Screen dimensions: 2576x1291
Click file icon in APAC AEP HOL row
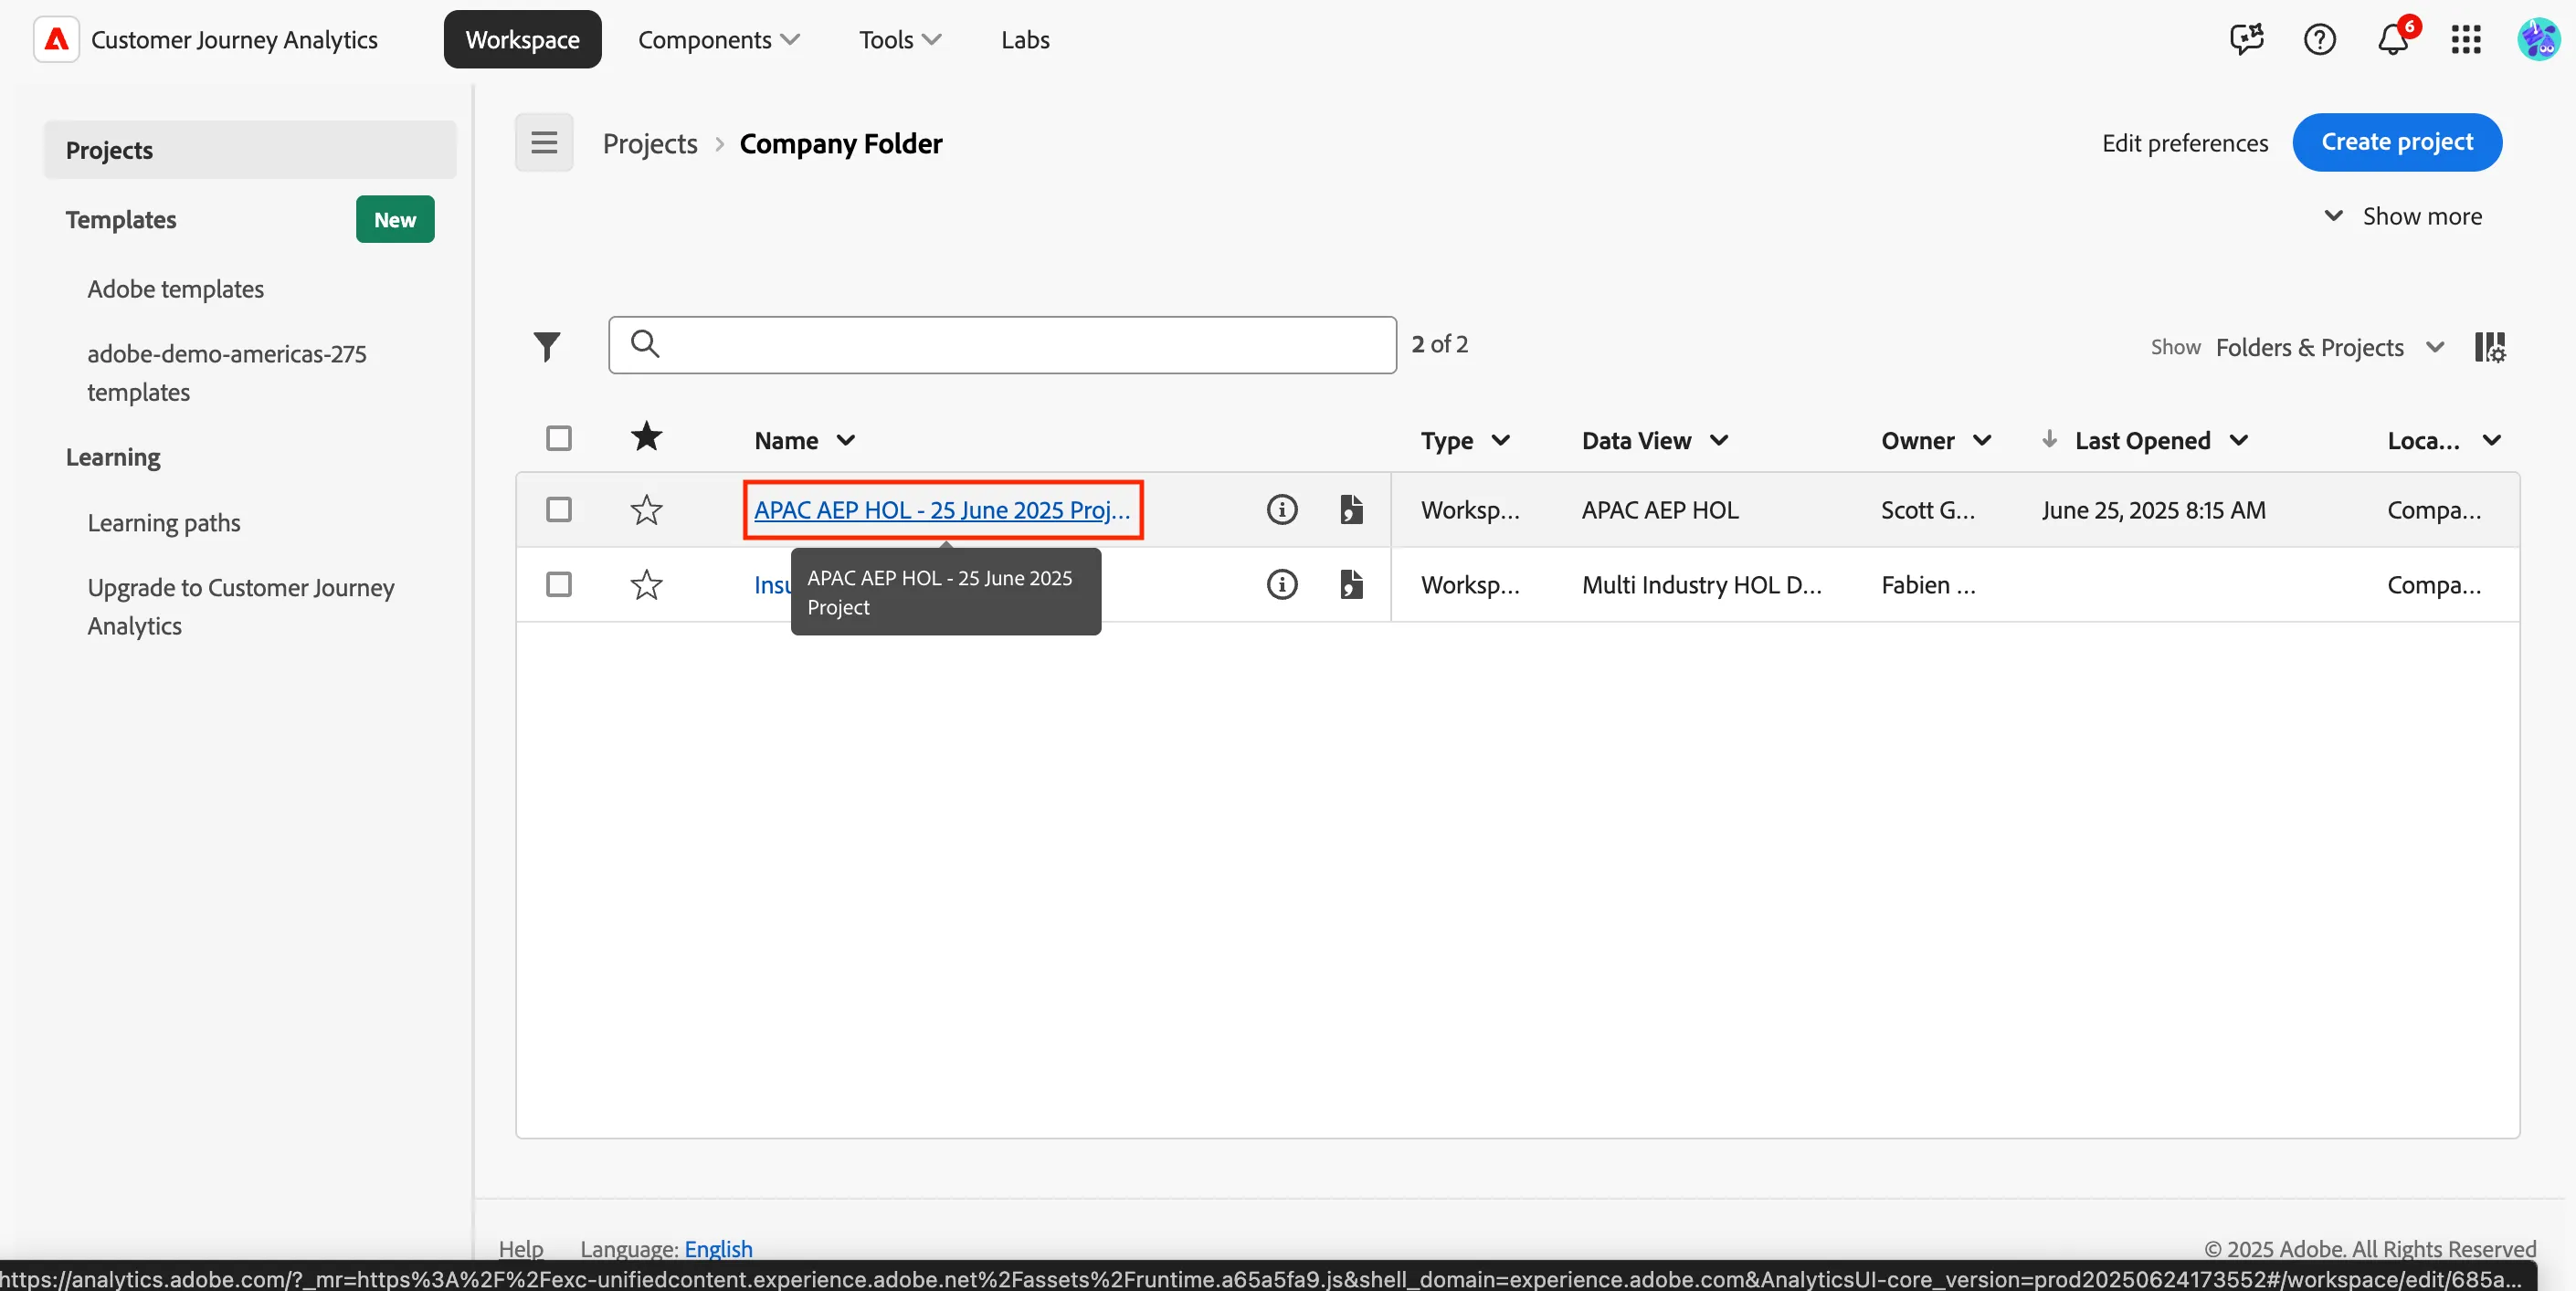[x=1351, y=509]
